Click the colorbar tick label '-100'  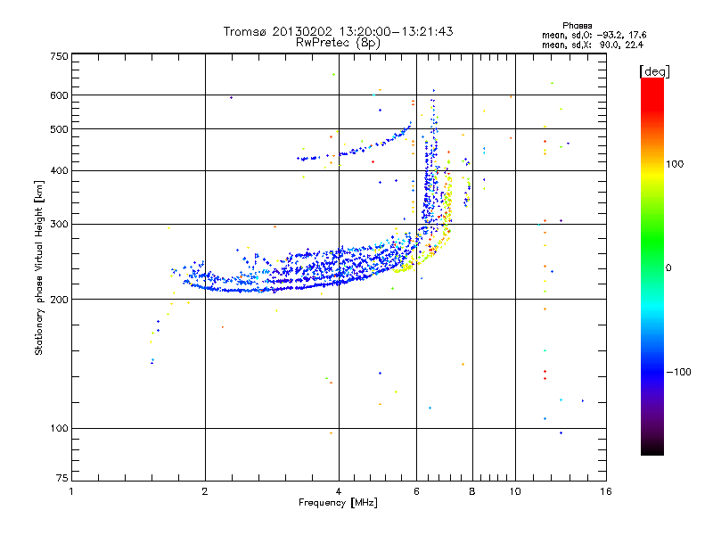click(679, 372)
